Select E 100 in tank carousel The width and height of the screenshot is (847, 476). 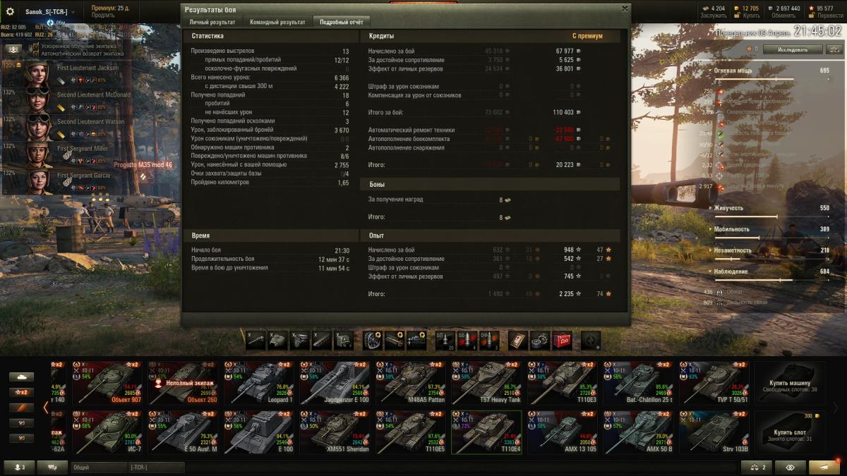258,432
